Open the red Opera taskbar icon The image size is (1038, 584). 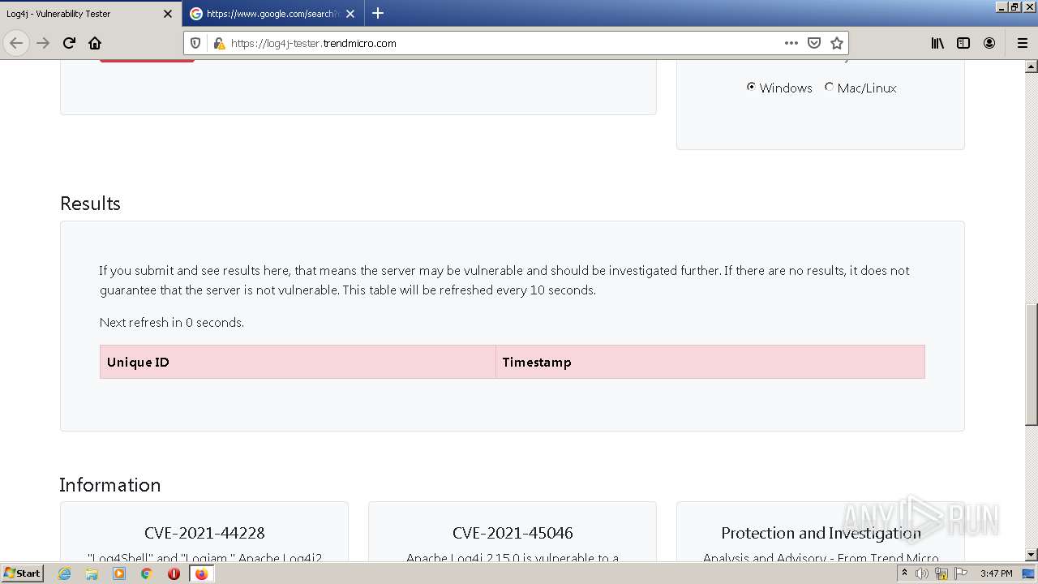click(x=174, y=573)
